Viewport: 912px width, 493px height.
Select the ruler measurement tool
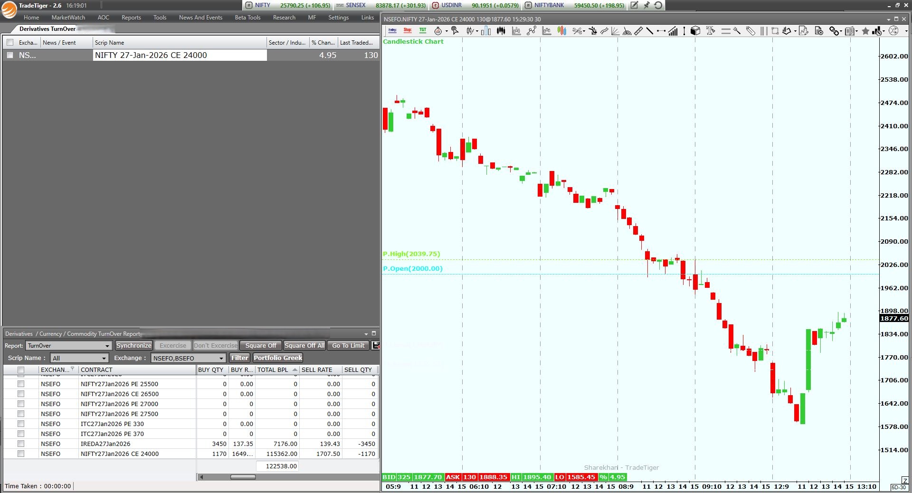[638, 31]
